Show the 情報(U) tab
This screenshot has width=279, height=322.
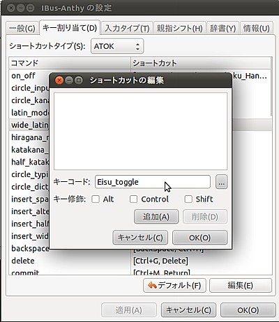pyautogui.click(x=256, y=29)
